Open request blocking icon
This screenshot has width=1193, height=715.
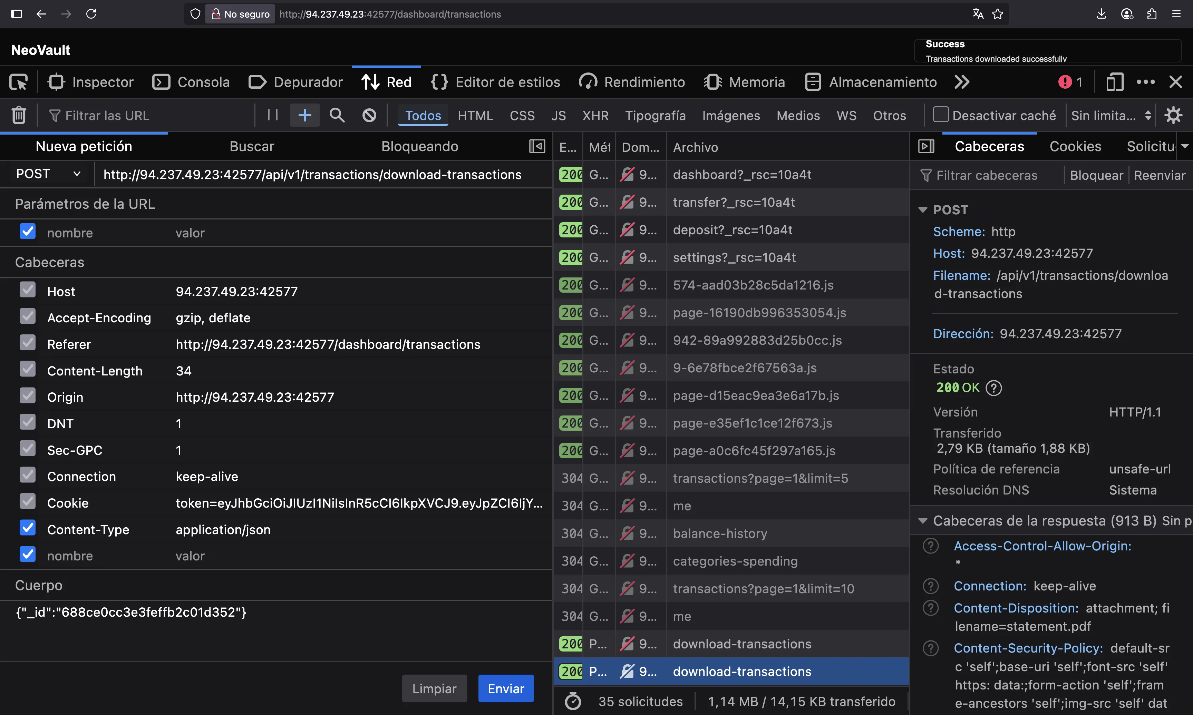coord(369,115)
